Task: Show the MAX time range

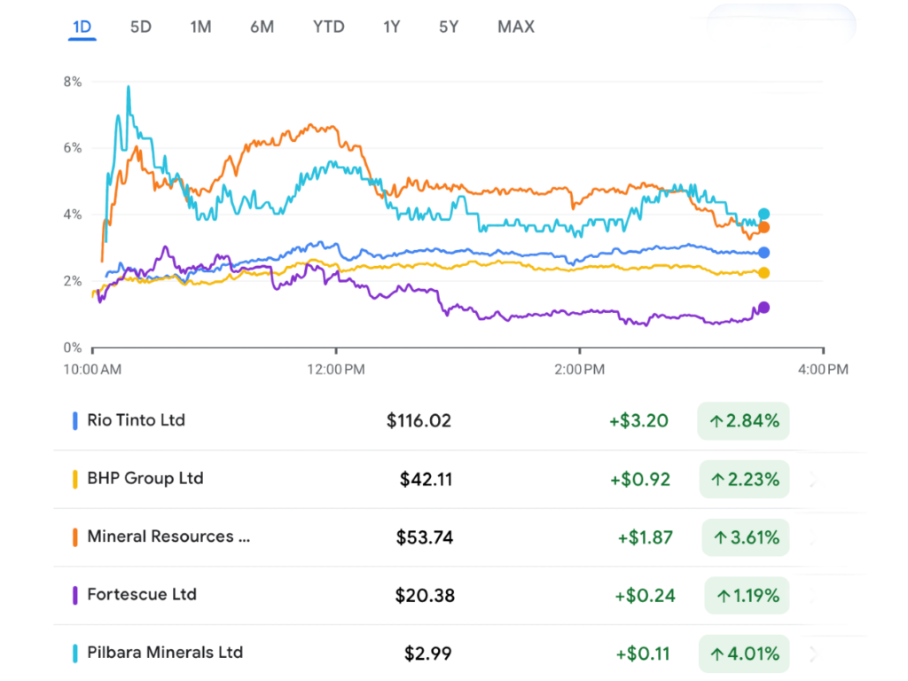Action: (x=516, y=27)
